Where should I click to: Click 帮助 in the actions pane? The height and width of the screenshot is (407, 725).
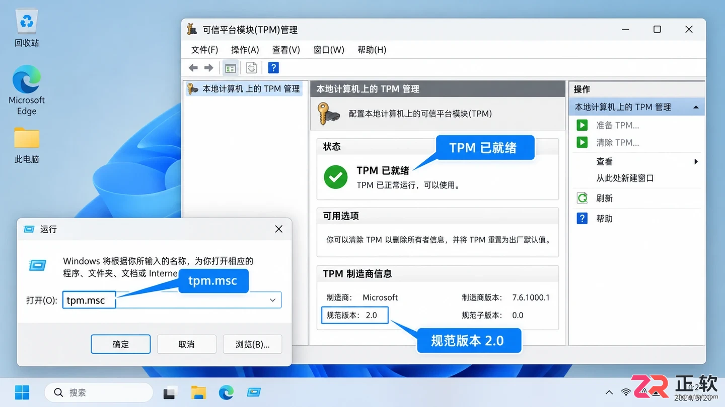click(x=604, y=219)
